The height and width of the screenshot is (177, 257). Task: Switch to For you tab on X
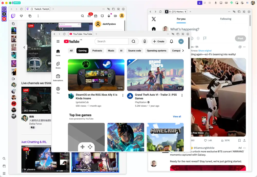pyautogui.click(x=181, y=19)
